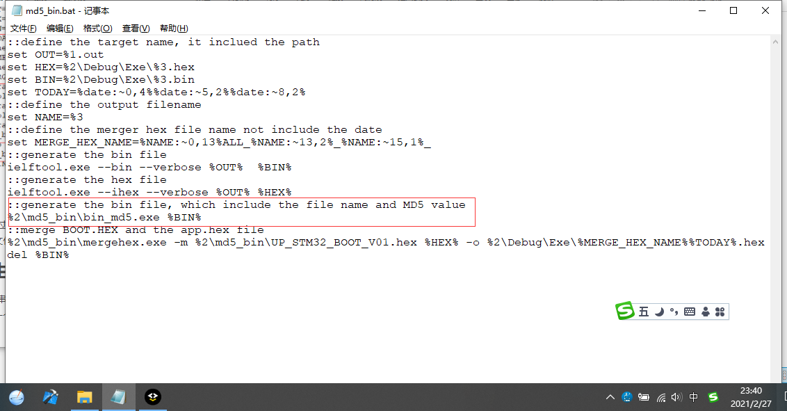Expand hidden system tray icons chevron

coord(610,398)
